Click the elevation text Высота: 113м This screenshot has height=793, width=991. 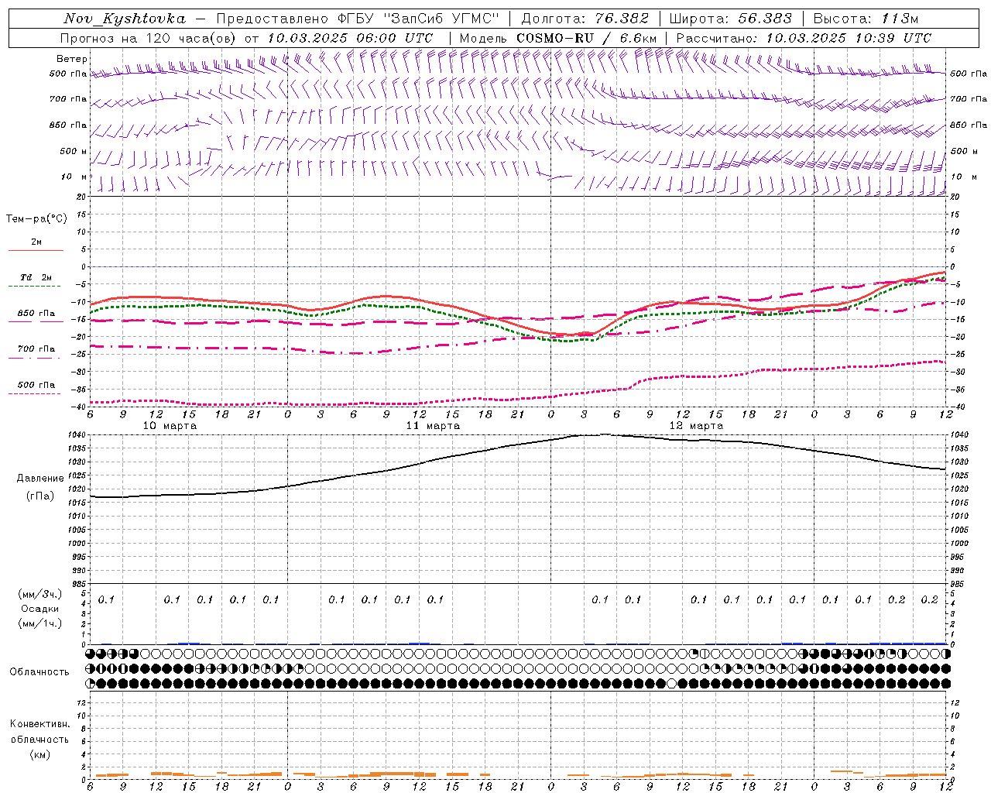pyautogui.click(x=866, y=19)
